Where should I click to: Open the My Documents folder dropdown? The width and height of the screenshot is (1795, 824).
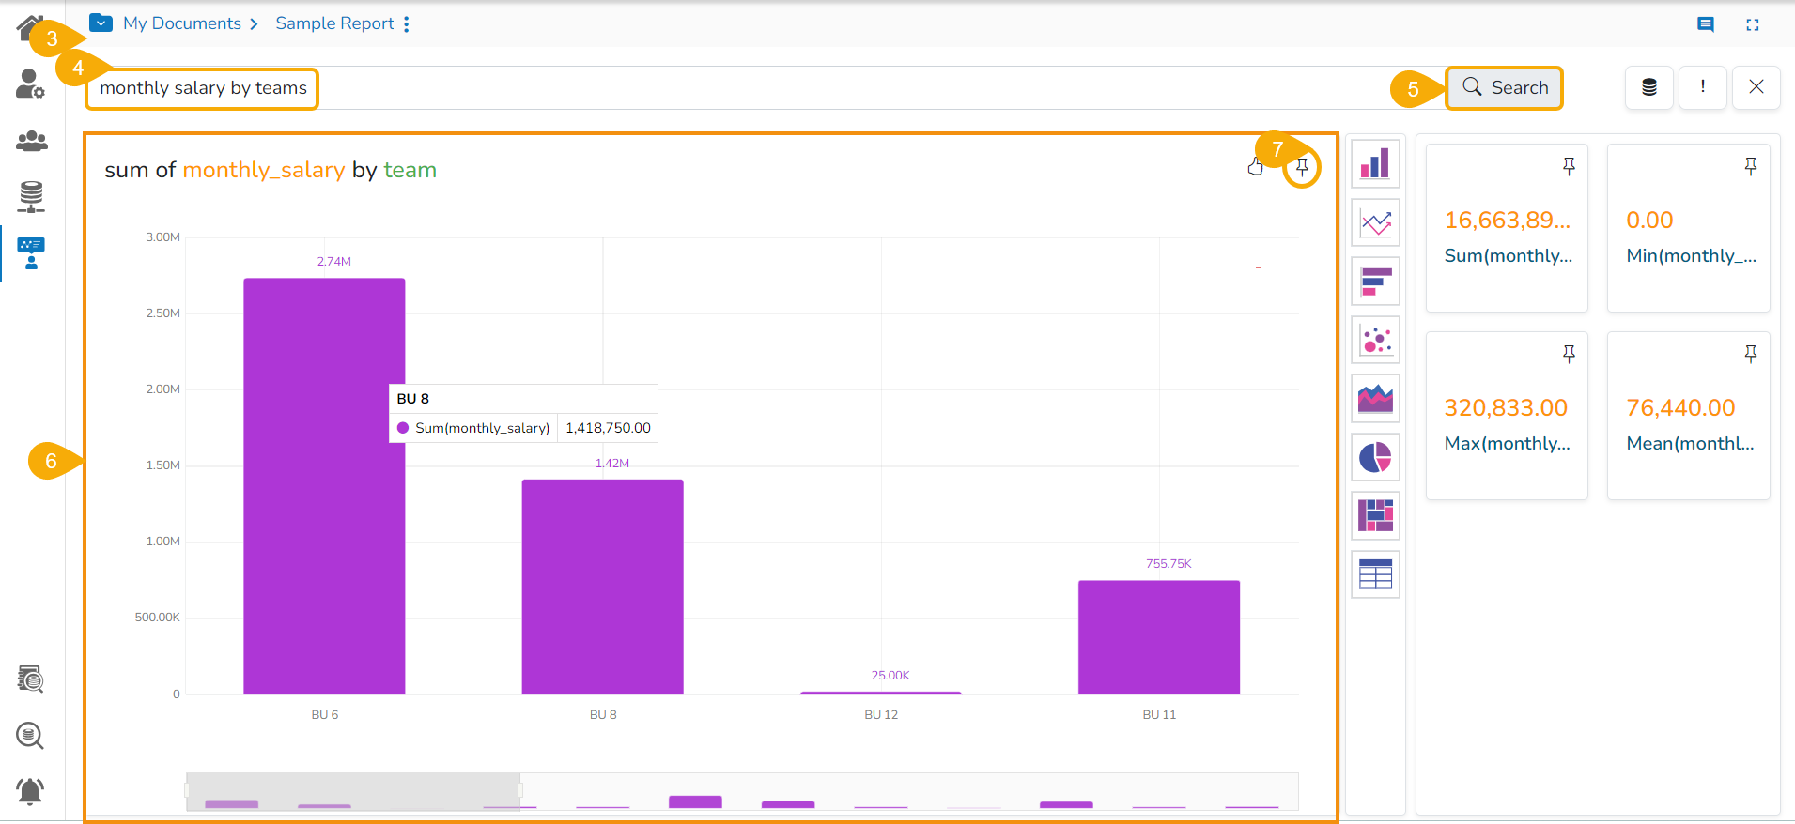(x=101, y=23)
